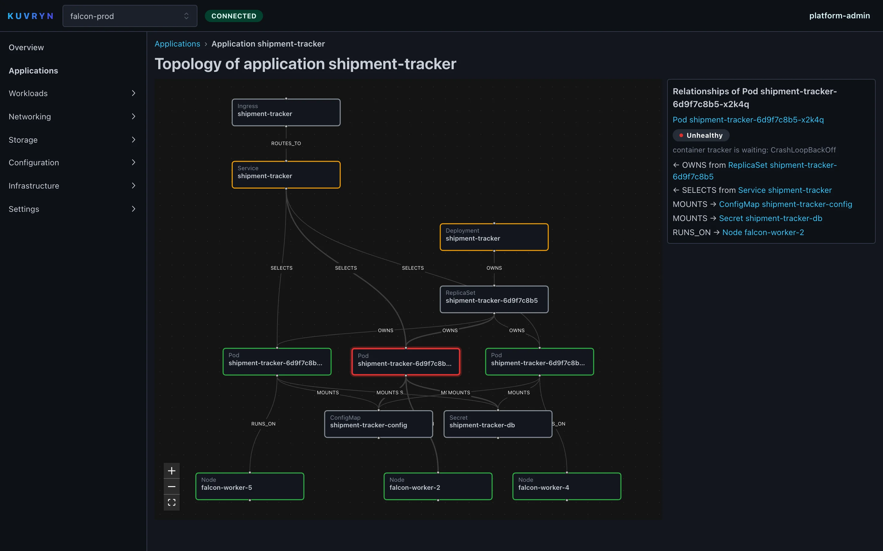Select the falcon-worker-4 Node box
Screen dimensions: 883x551
pyautogui.click(x=567, y=486)
